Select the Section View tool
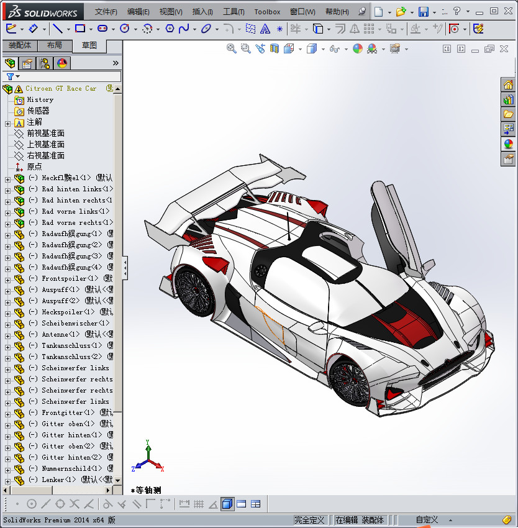The width and height of the screenshot is (518, 528). click(274, 48)
